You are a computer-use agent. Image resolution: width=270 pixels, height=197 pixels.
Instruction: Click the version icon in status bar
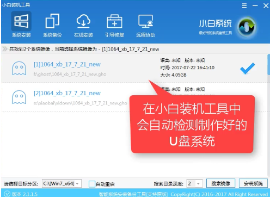pyautogui.click(x=7, y=194)
